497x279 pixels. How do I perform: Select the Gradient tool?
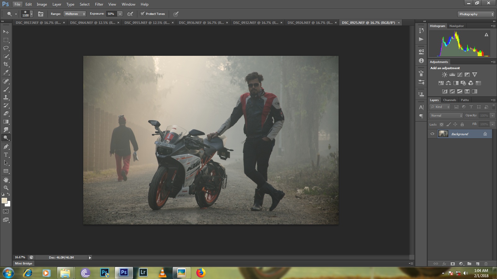click(x=6, y=122)
